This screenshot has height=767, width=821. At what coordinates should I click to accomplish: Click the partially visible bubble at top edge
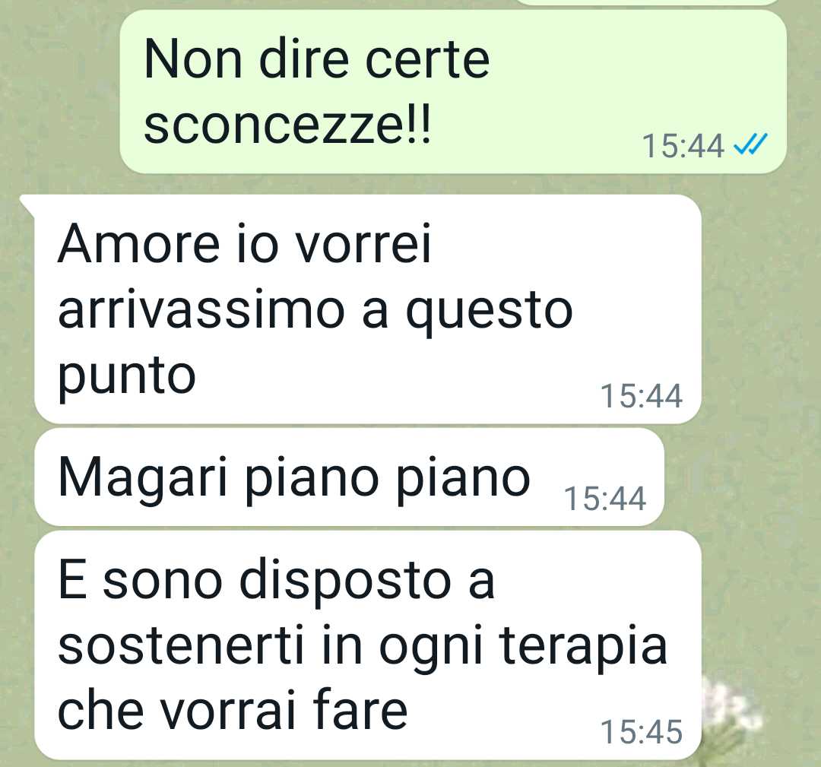click(x=647, y=2)
